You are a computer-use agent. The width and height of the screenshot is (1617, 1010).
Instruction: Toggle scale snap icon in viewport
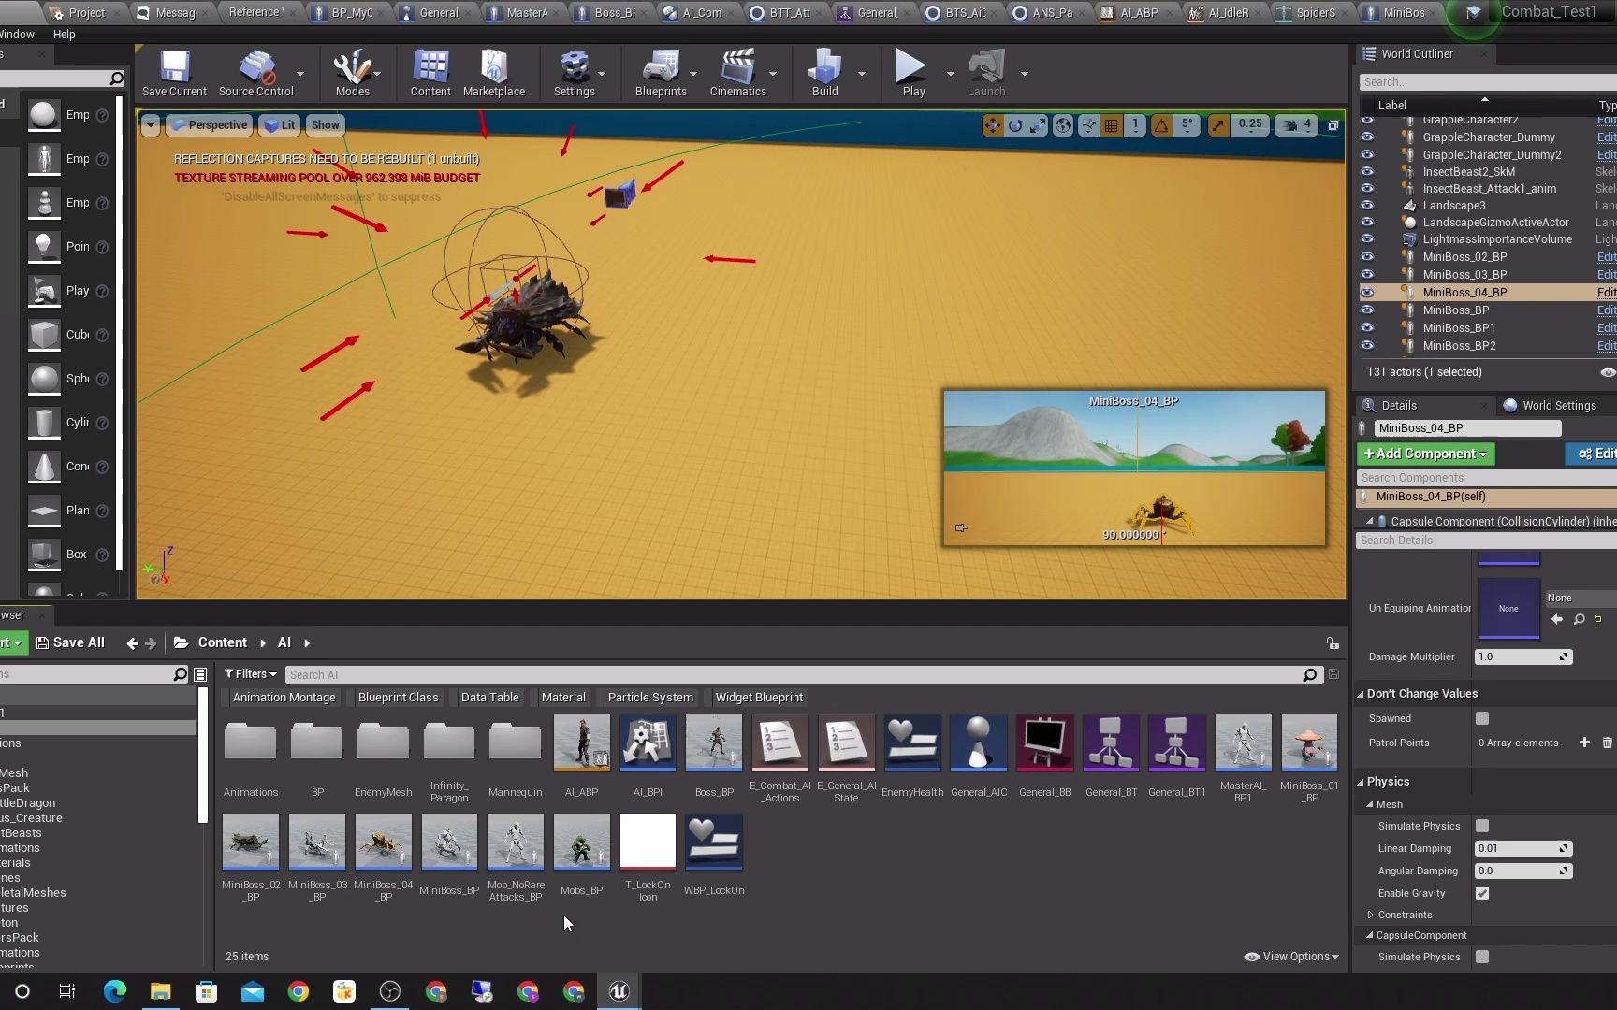tap(1217, 124)
